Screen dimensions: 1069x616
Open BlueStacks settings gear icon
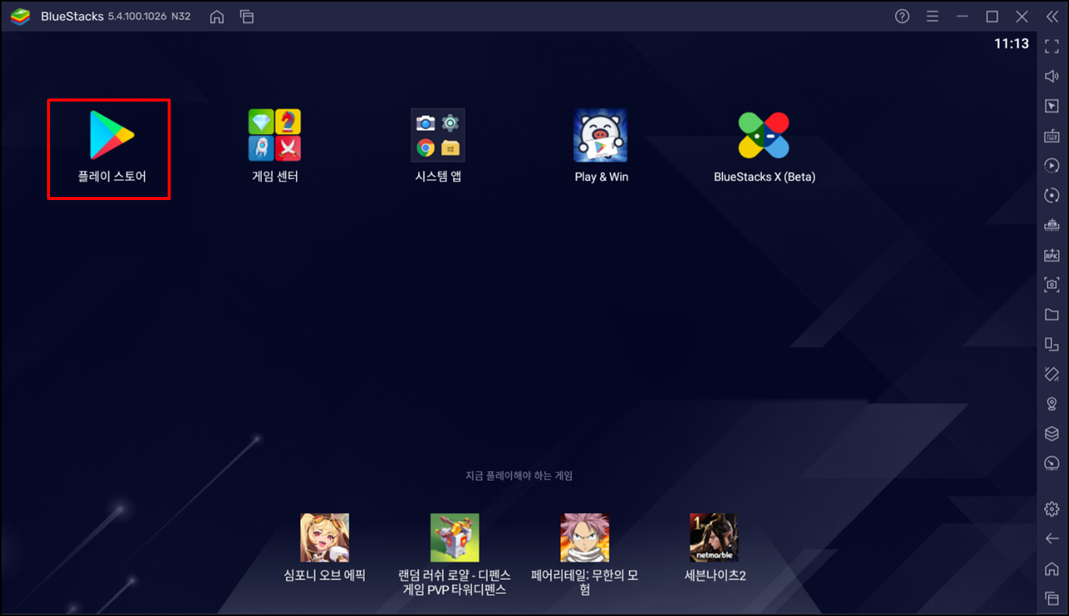pyautogui.click(x=1052, y=509)
